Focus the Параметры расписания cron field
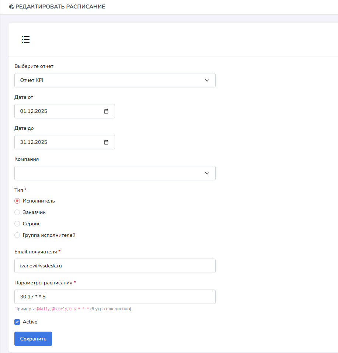The image size is (338, 353). pyautogui.click(x=115, y=297)
